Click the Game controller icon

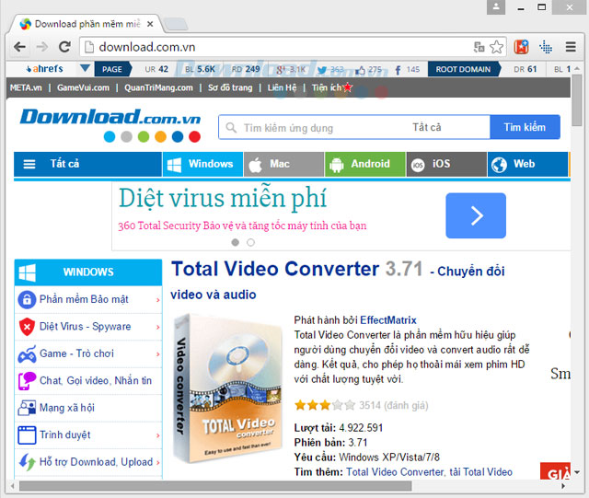coord(27,353)
